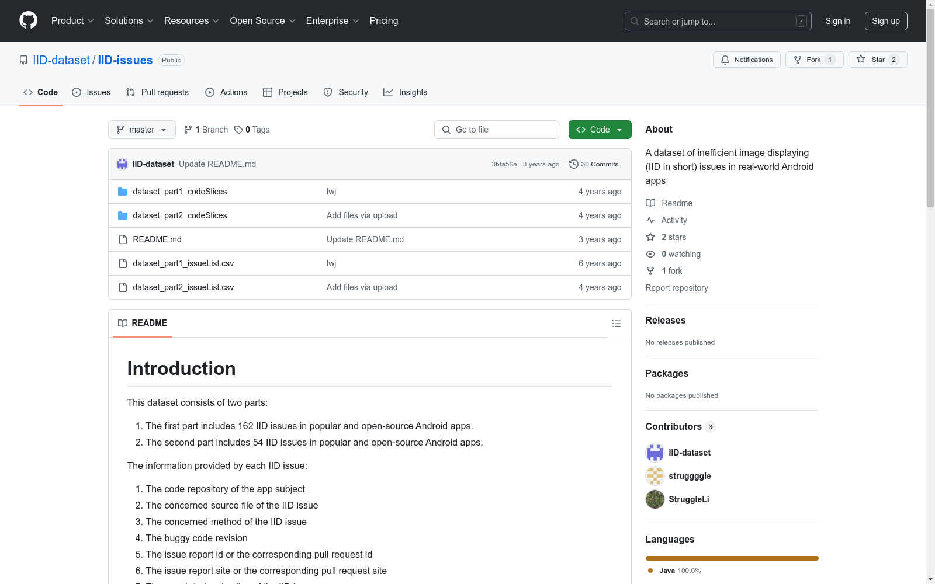Fork this repository
This screenshot has height=584, width=935.
pos(814,60)
